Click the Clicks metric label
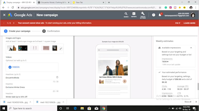 click(164, 86)
